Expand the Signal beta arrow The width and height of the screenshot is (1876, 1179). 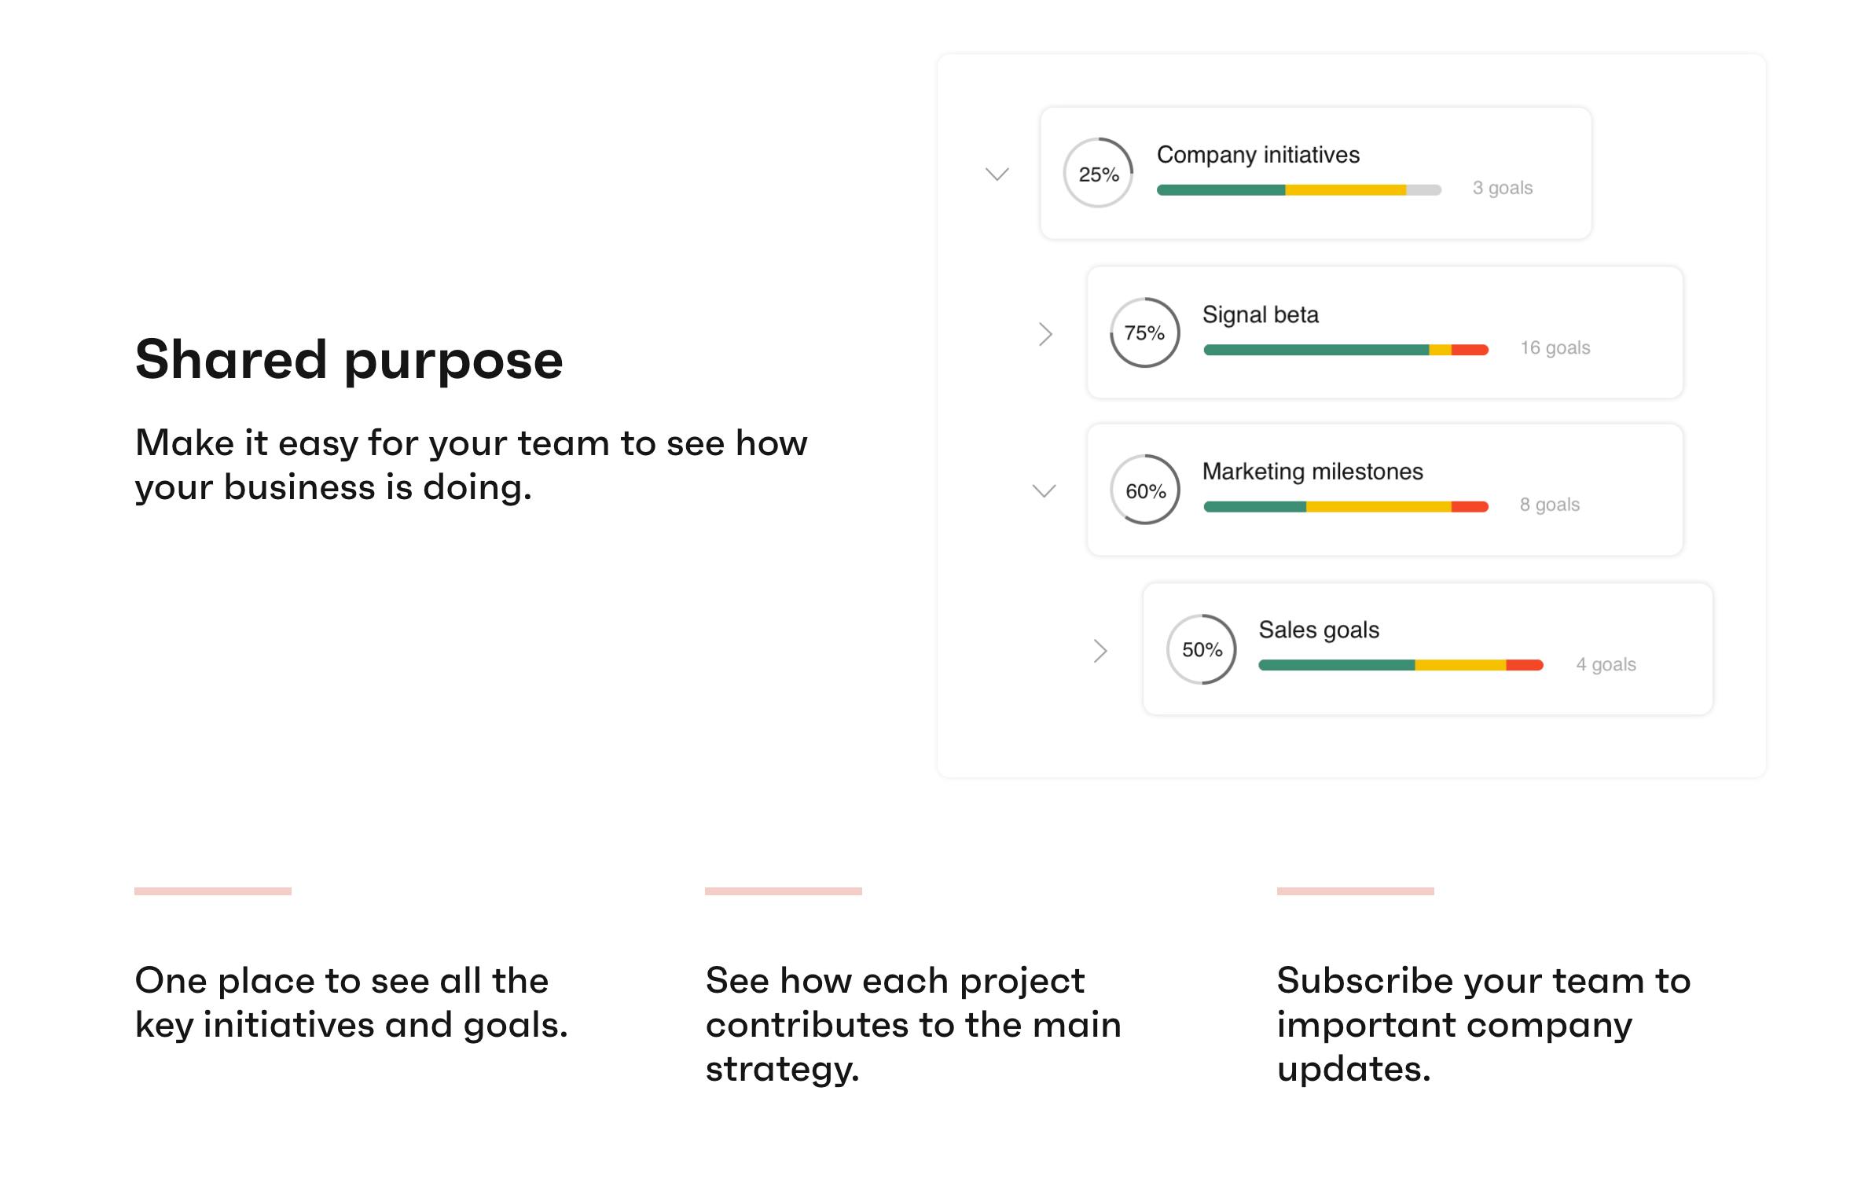pyautogui.click(x=1045, y=334)
